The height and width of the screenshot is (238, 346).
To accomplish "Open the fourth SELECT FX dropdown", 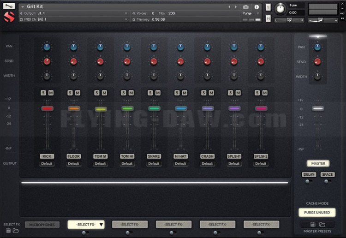I will coord(218,225).
